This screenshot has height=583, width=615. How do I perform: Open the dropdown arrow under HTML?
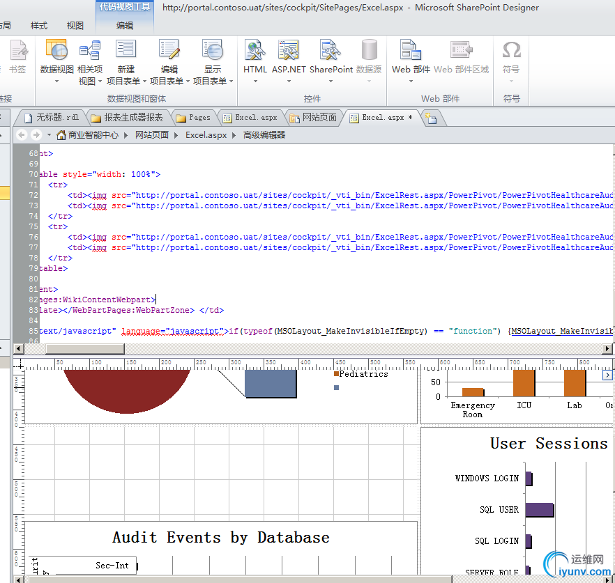point(255,81)
